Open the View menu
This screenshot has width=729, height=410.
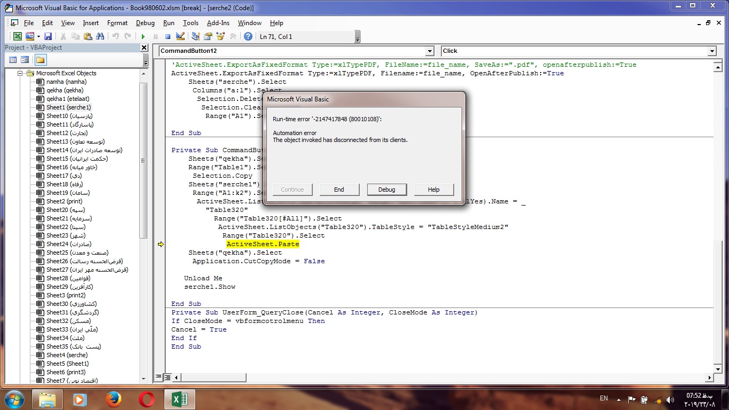(68, 23)
